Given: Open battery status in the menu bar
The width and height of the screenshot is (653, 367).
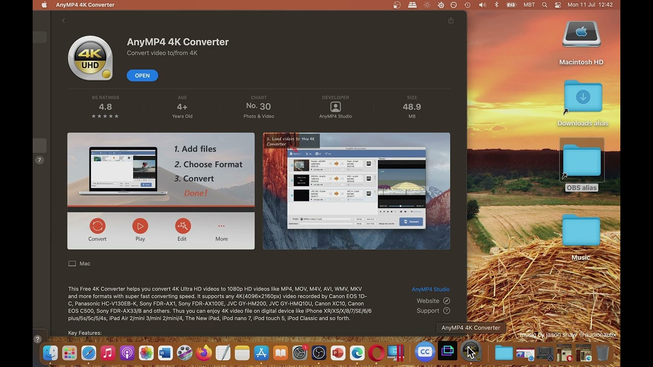Looking at the screenshot, I should click(x=511, y=5).
